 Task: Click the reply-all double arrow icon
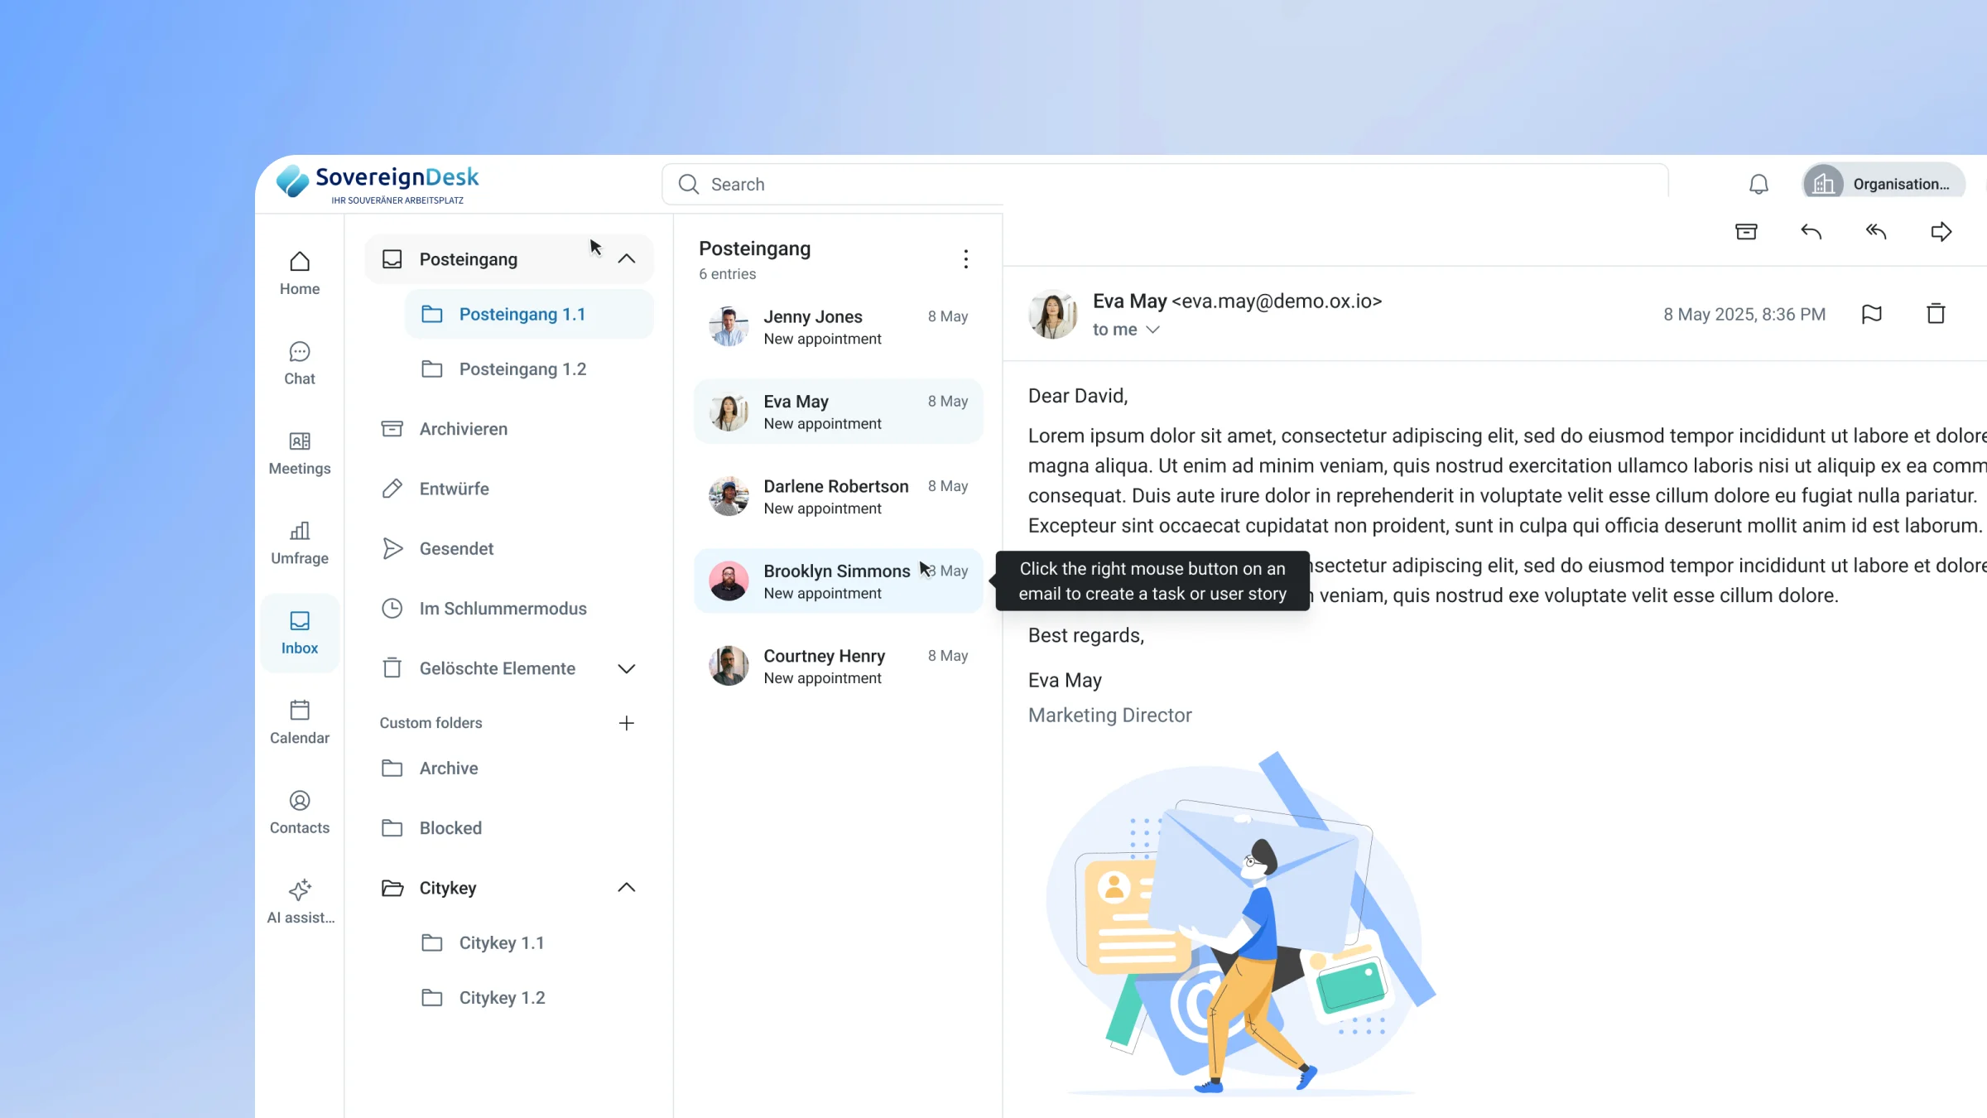tap(1875, 232)
